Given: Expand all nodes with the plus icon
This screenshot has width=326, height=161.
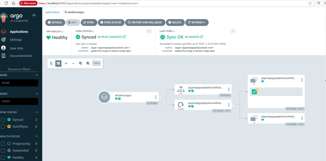Looking at the screenshot, I should [66, 63].
